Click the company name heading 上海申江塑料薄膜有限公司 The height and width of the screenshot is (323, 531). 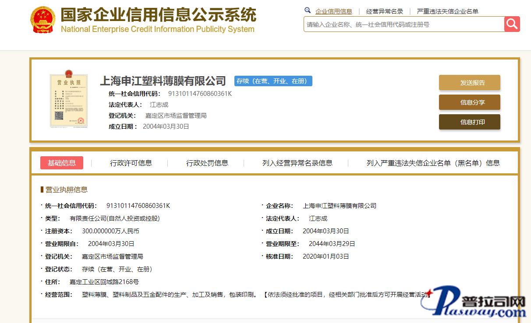[x=163, y=81]
